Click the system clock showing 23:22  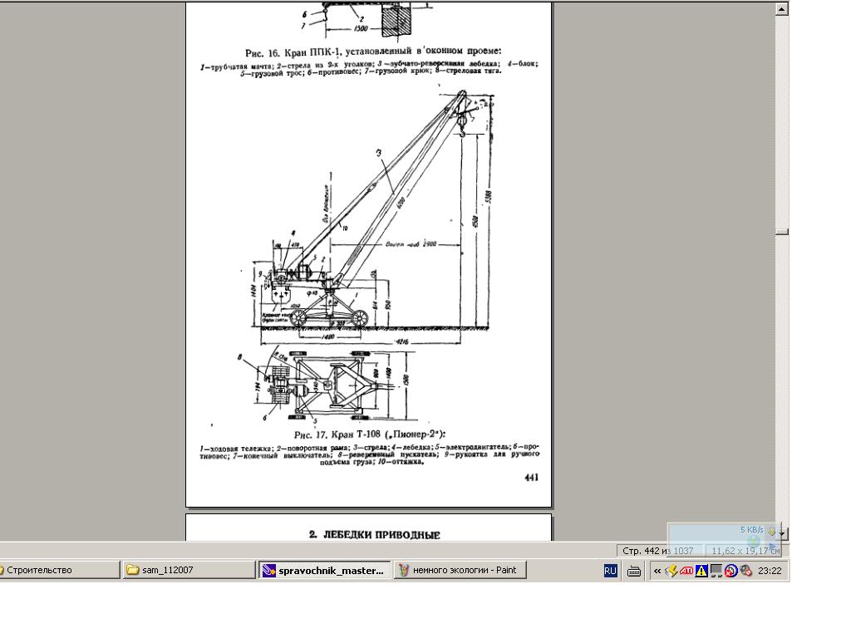(770, 571)
